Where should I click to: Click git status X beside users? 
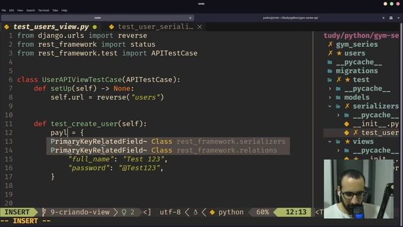click(330, 53)
